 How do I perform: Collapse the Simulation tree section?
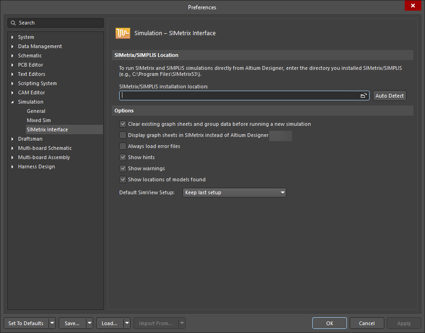pos(12,102)
